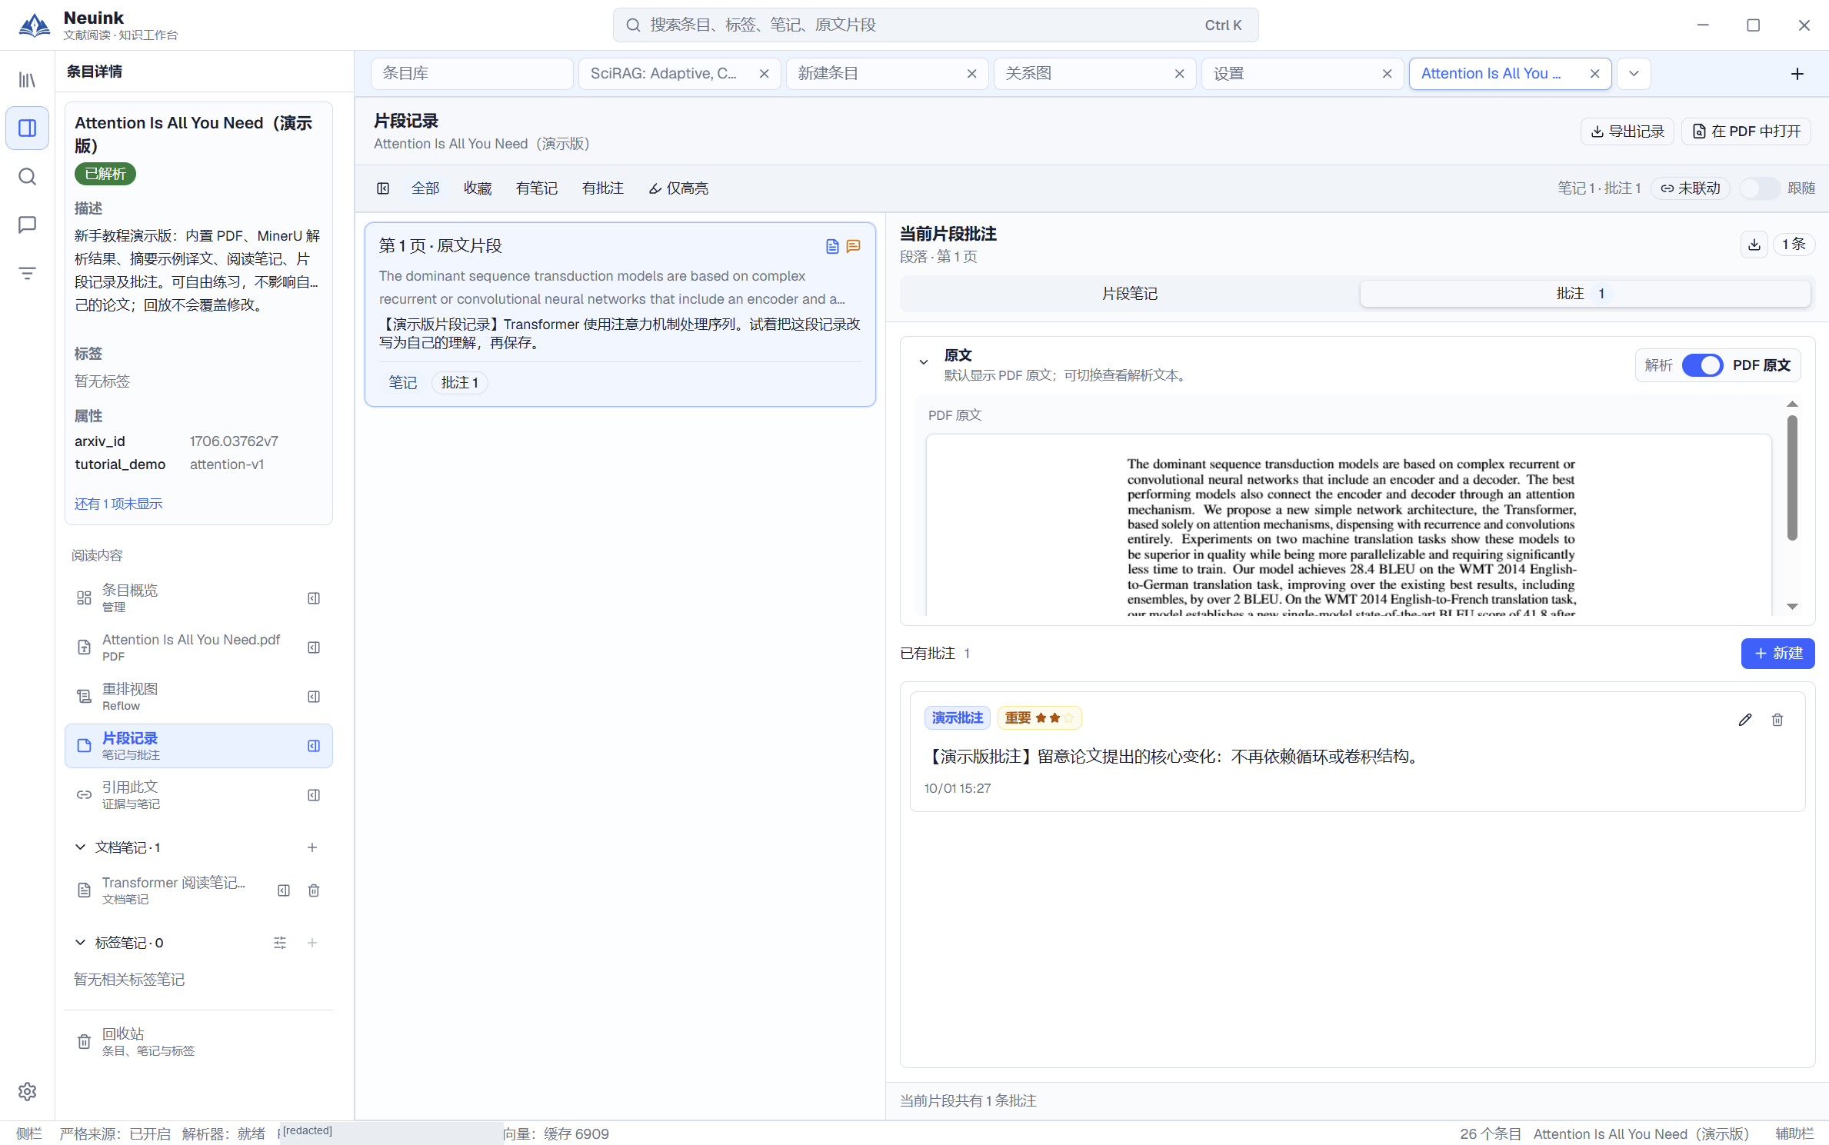Screen dimensions: 1829x1145
Task: Click the orange annotation icon on fragment card
Action: pyautogui.click(x=853, y=246)
